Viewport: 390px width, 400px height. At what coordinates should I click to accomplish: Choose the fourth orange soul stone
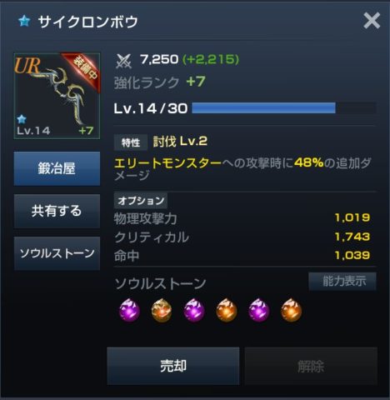(227, 310)
